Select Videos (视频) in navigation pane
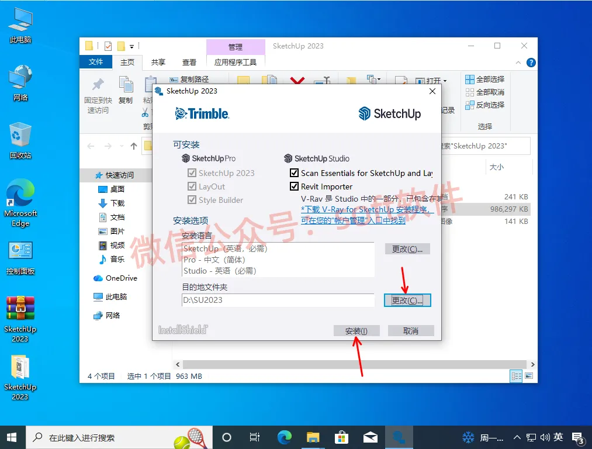This screenshot has width=592, height=449. click(x=112, y=245)
